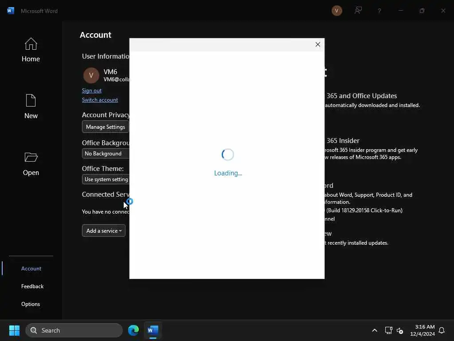Expand the Office Background dropdown
Image resolution: width=454 pixels, height=341 pixels.
point(106,153)
